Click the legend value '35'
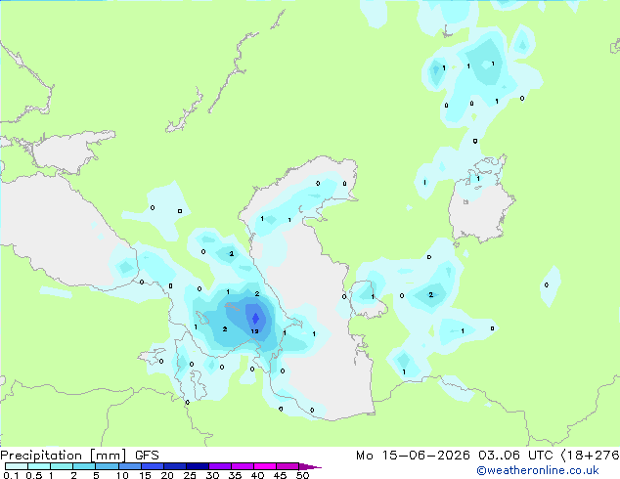Image resolution: width=620 pixels, height=479 pixels. click(x=235, y=475)
